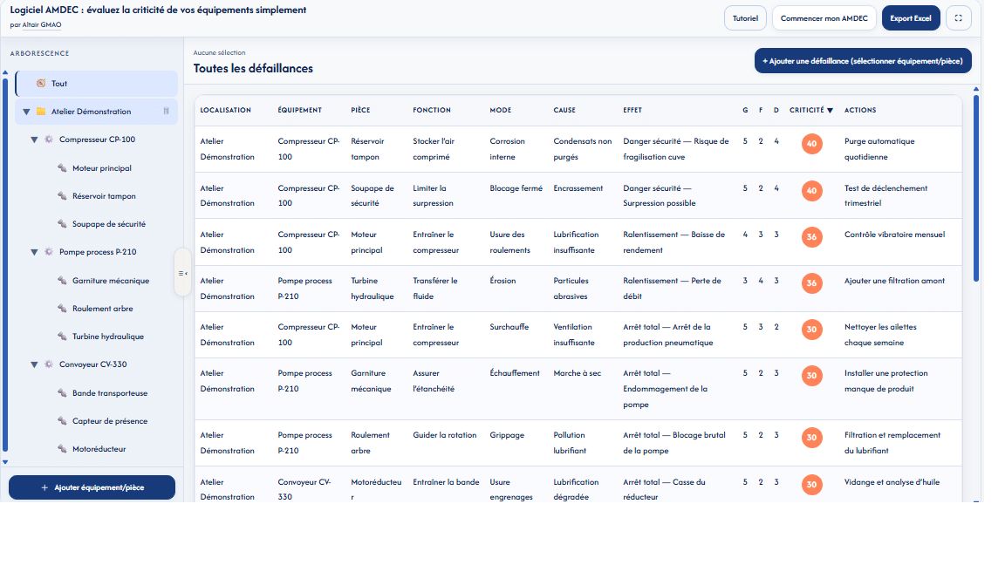
Task: Click the gear icon for Compresseur CP-100
Action: (49, 140)
